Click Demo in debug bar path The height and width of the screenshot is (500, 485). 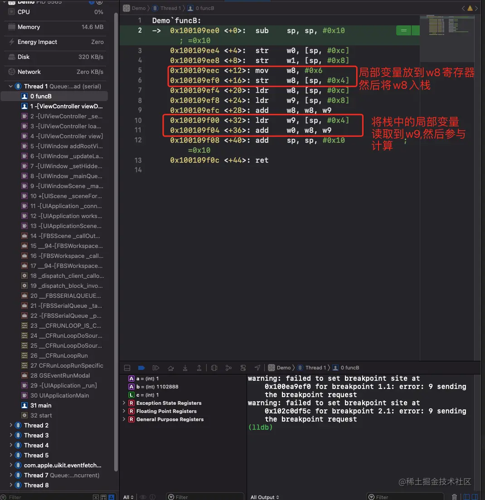[x=279, y=368]
